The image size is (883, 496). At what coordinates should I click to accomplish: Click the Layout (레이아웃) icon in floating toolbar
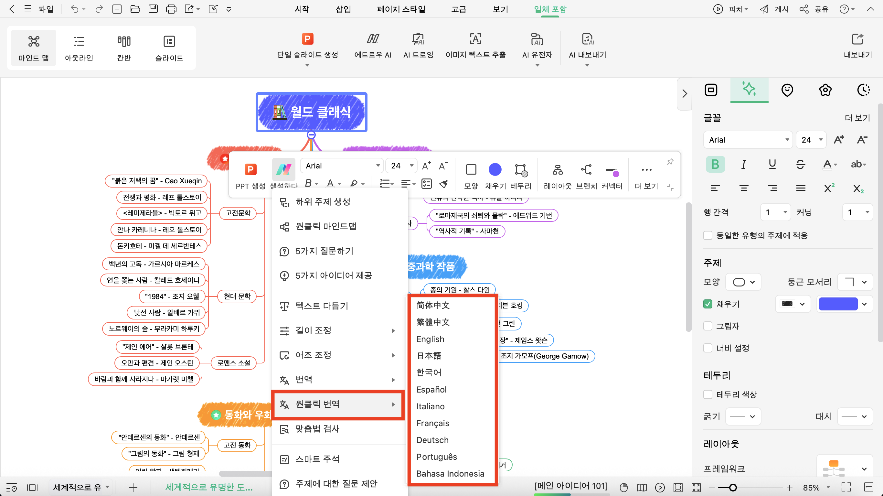click(558, 170)
